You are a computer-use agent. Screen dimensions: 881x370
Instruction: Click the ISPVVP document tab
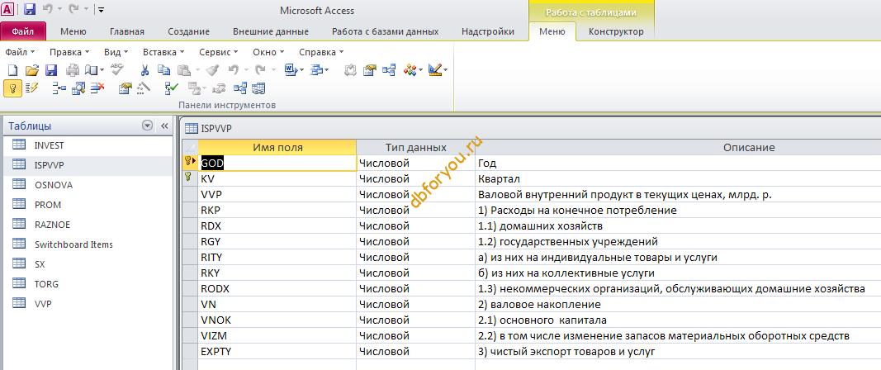coord(209,128)
